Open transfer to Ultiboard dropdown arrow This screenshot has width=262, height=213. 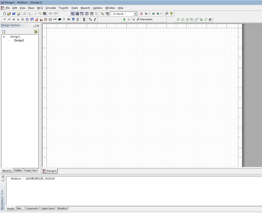(149, 14)
